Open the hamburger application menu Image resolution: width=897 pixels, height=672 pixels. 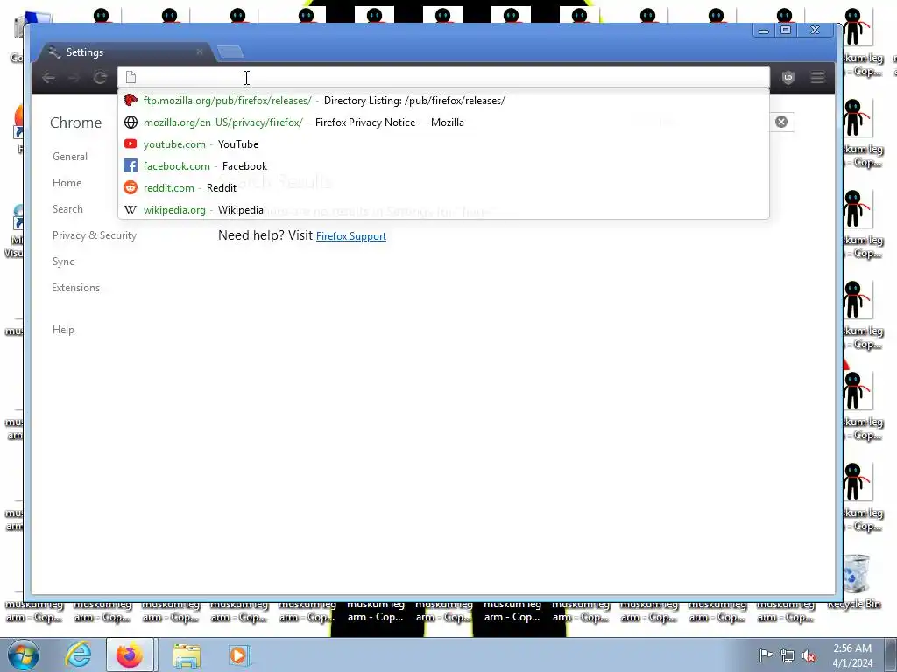[817, 77]
